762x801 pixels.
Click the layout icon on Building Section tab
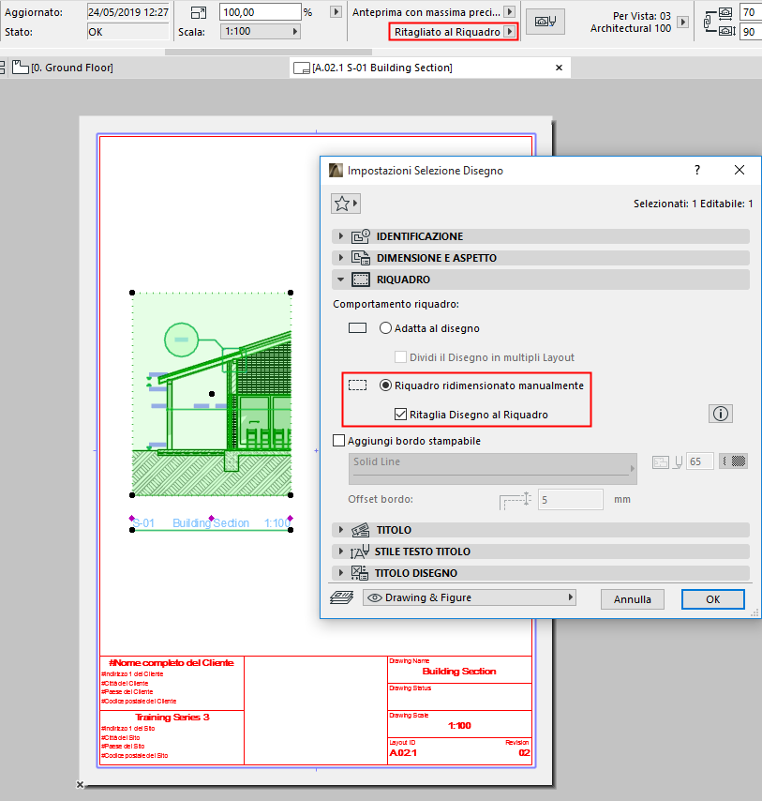click(302, 68)
